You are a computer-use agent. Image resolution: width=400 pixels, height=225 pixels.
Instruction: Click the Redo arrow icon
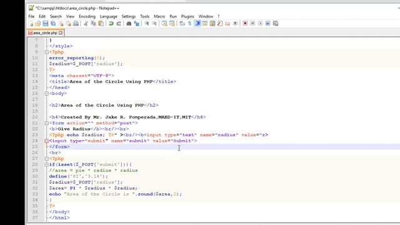[119, 24]
